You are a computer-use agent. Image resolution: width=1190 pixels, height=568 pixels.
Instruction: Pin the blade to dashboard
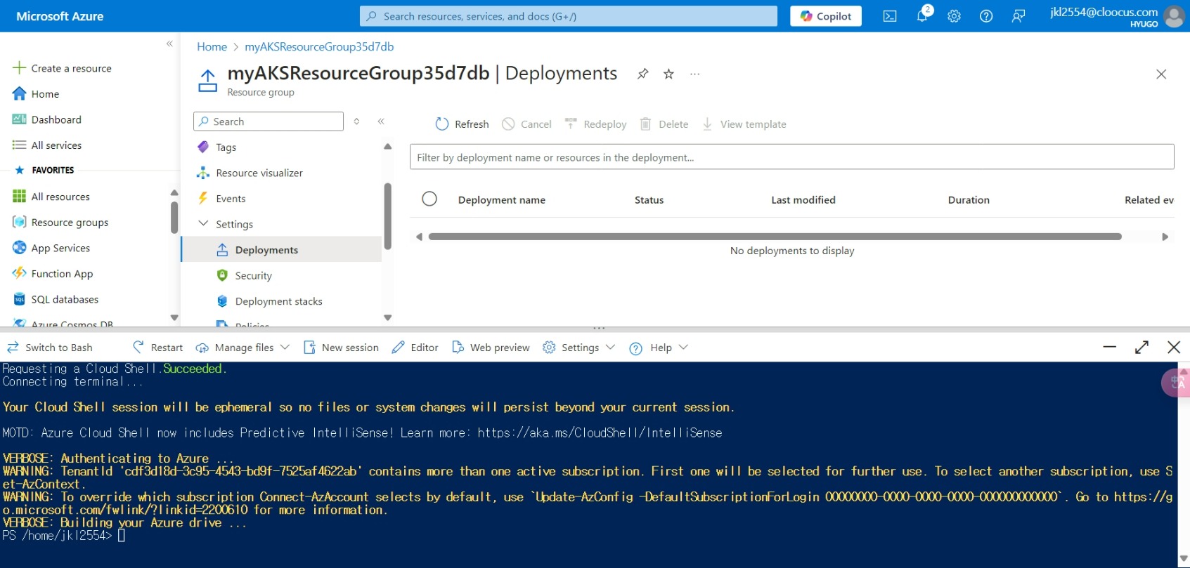(x=642, y=74)
